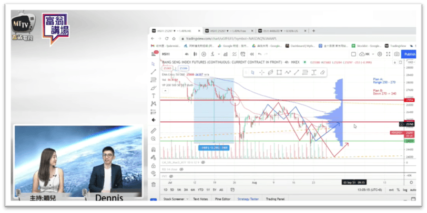Select cursor tool in floating drawing toolbar
Image resolution: width=427 pixels, height=213 pixels.
[253, 72]
